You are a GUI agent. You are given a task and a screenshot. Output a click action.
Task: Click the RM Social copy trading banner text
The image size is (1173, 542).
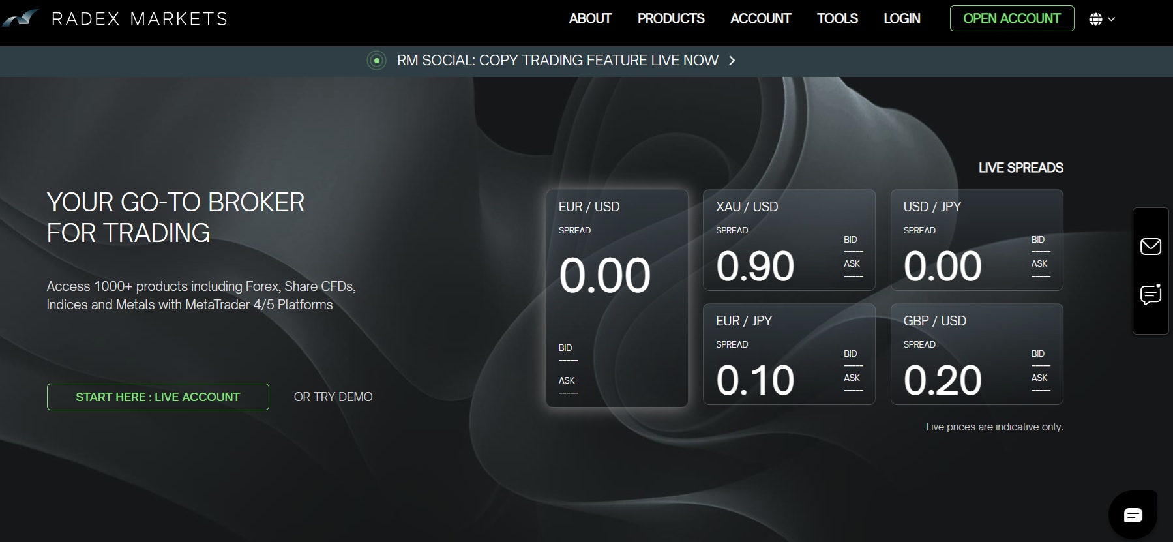tap(557, 61)
